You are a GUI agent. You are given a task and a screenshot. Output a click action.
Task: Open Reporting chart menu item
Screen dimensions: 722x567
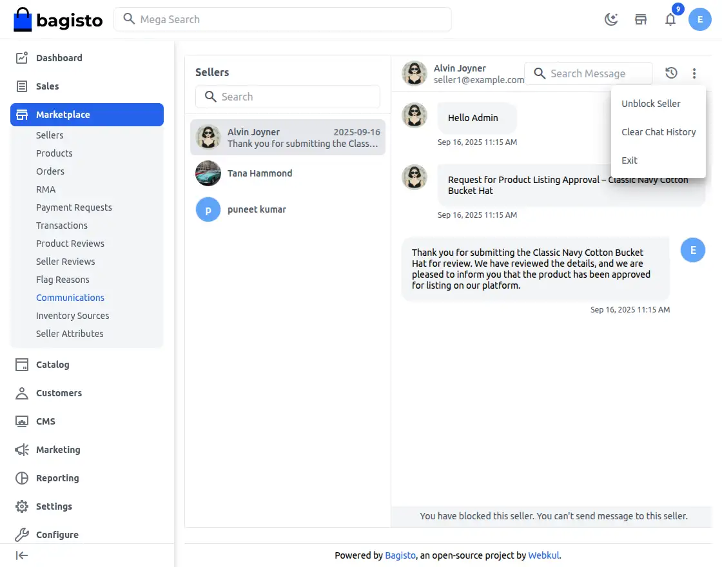[x=57, y=478]
